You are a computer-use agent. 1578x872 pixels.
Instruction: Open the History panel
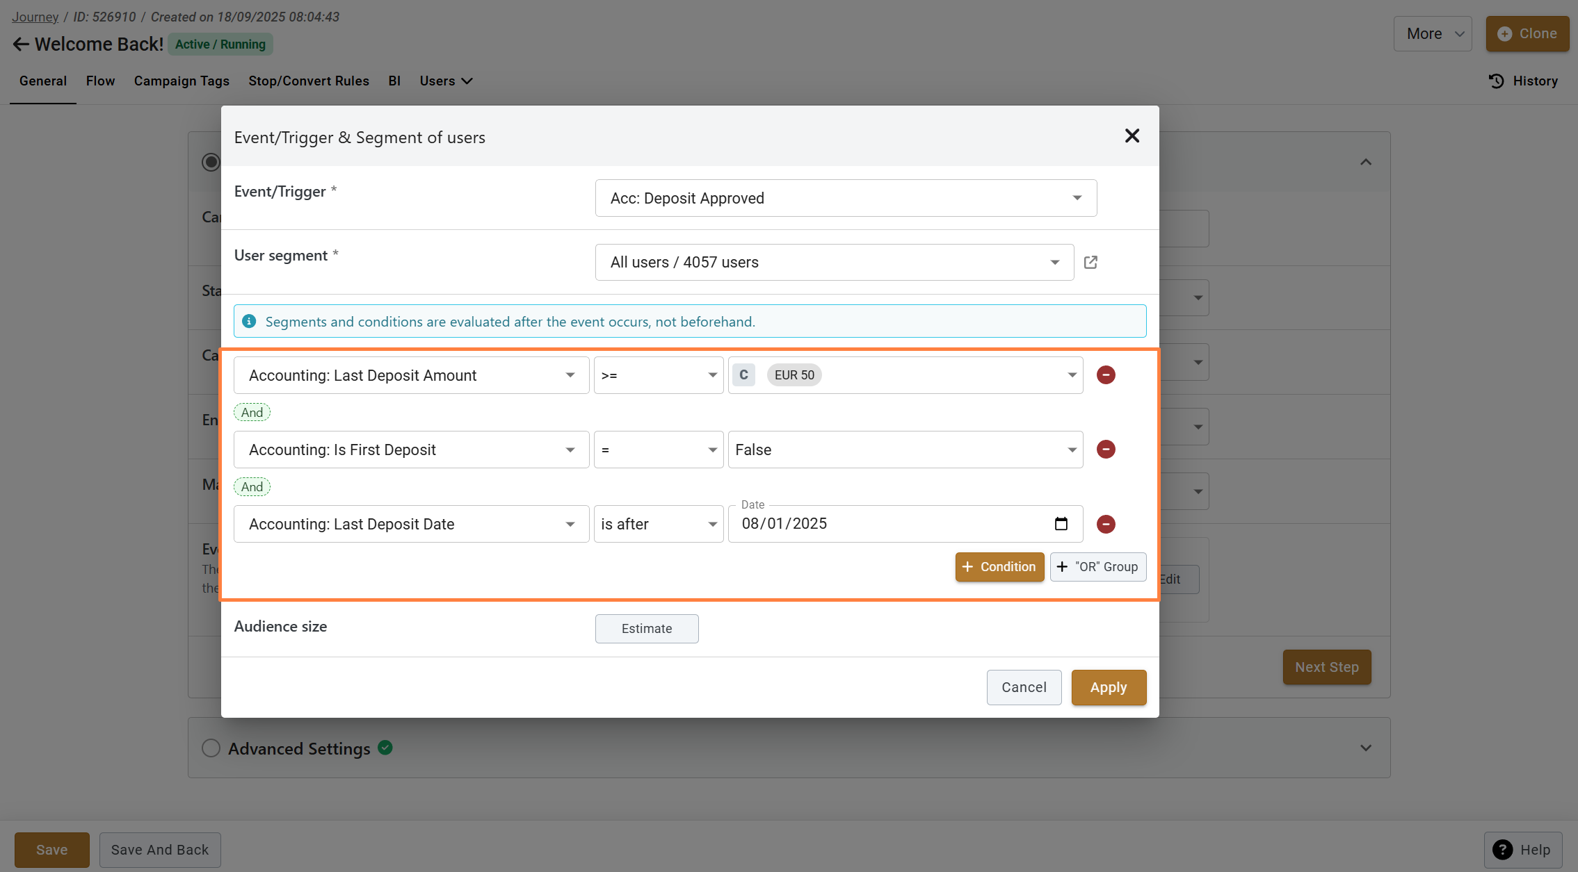[x=1523, y=81]
